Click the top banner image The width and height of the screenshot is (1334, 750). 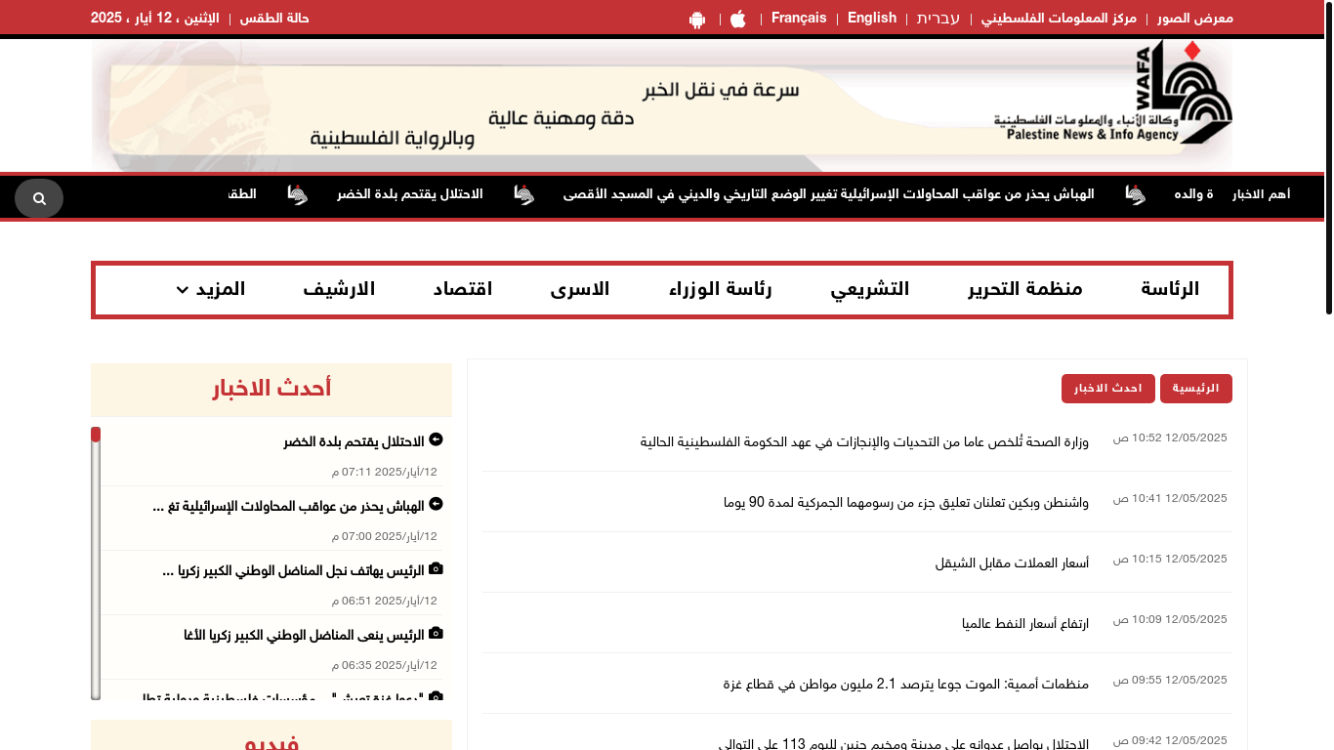662,105
